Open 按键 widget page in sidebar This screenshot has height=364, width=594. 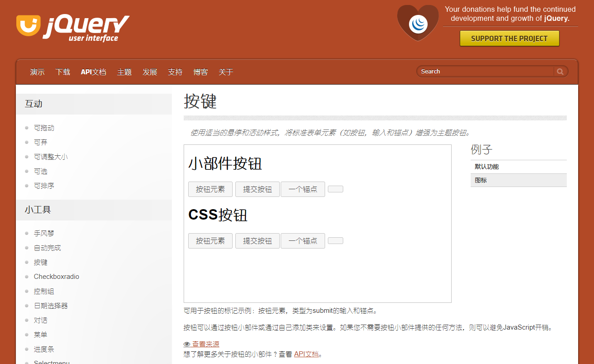coord(40,263)
